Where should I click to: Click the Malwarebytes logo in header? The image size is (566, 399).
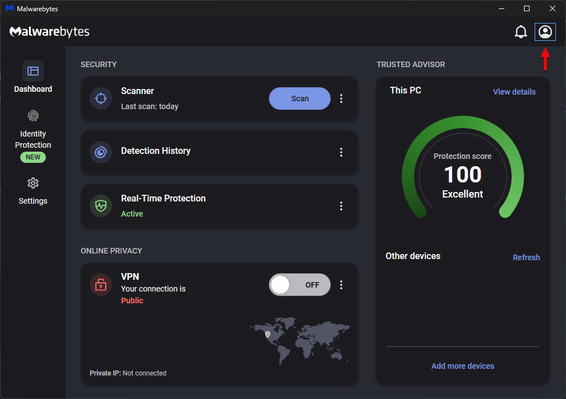[x=49, y=32]
